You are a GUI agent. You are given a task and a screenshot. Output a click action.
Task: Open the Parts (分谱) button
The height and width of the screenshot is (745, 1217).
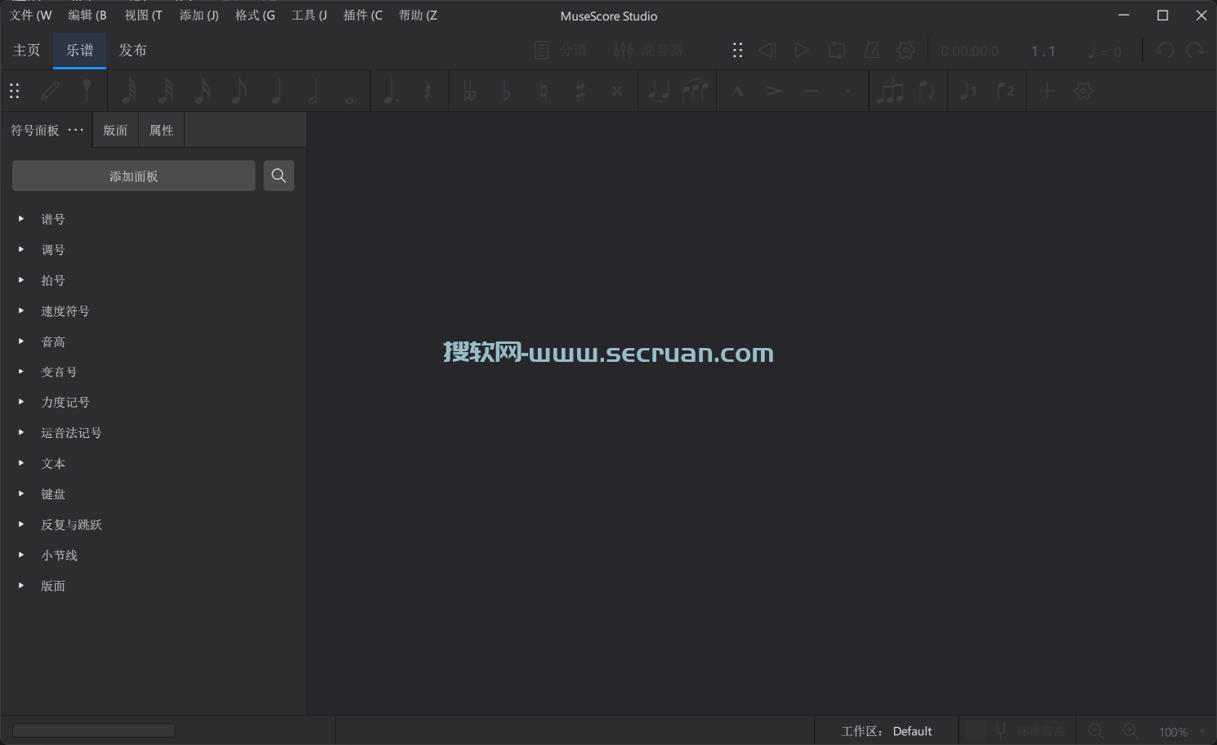point(561,51)
